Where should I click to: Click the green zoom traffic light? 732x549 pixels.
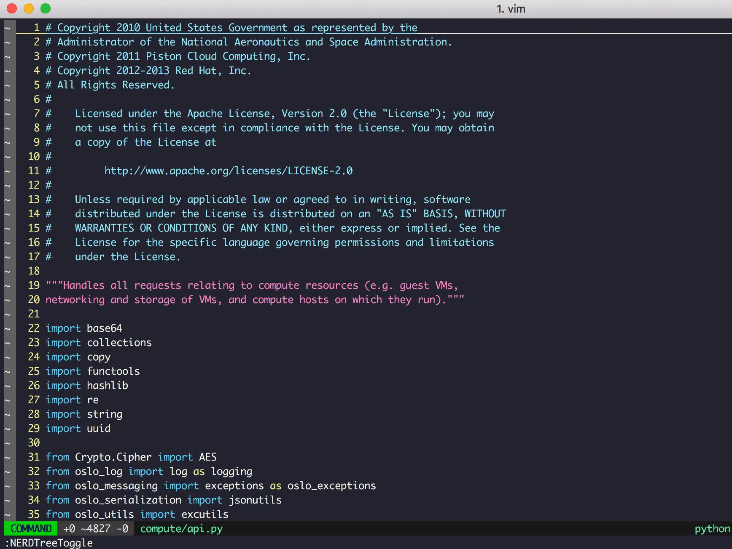45,8
